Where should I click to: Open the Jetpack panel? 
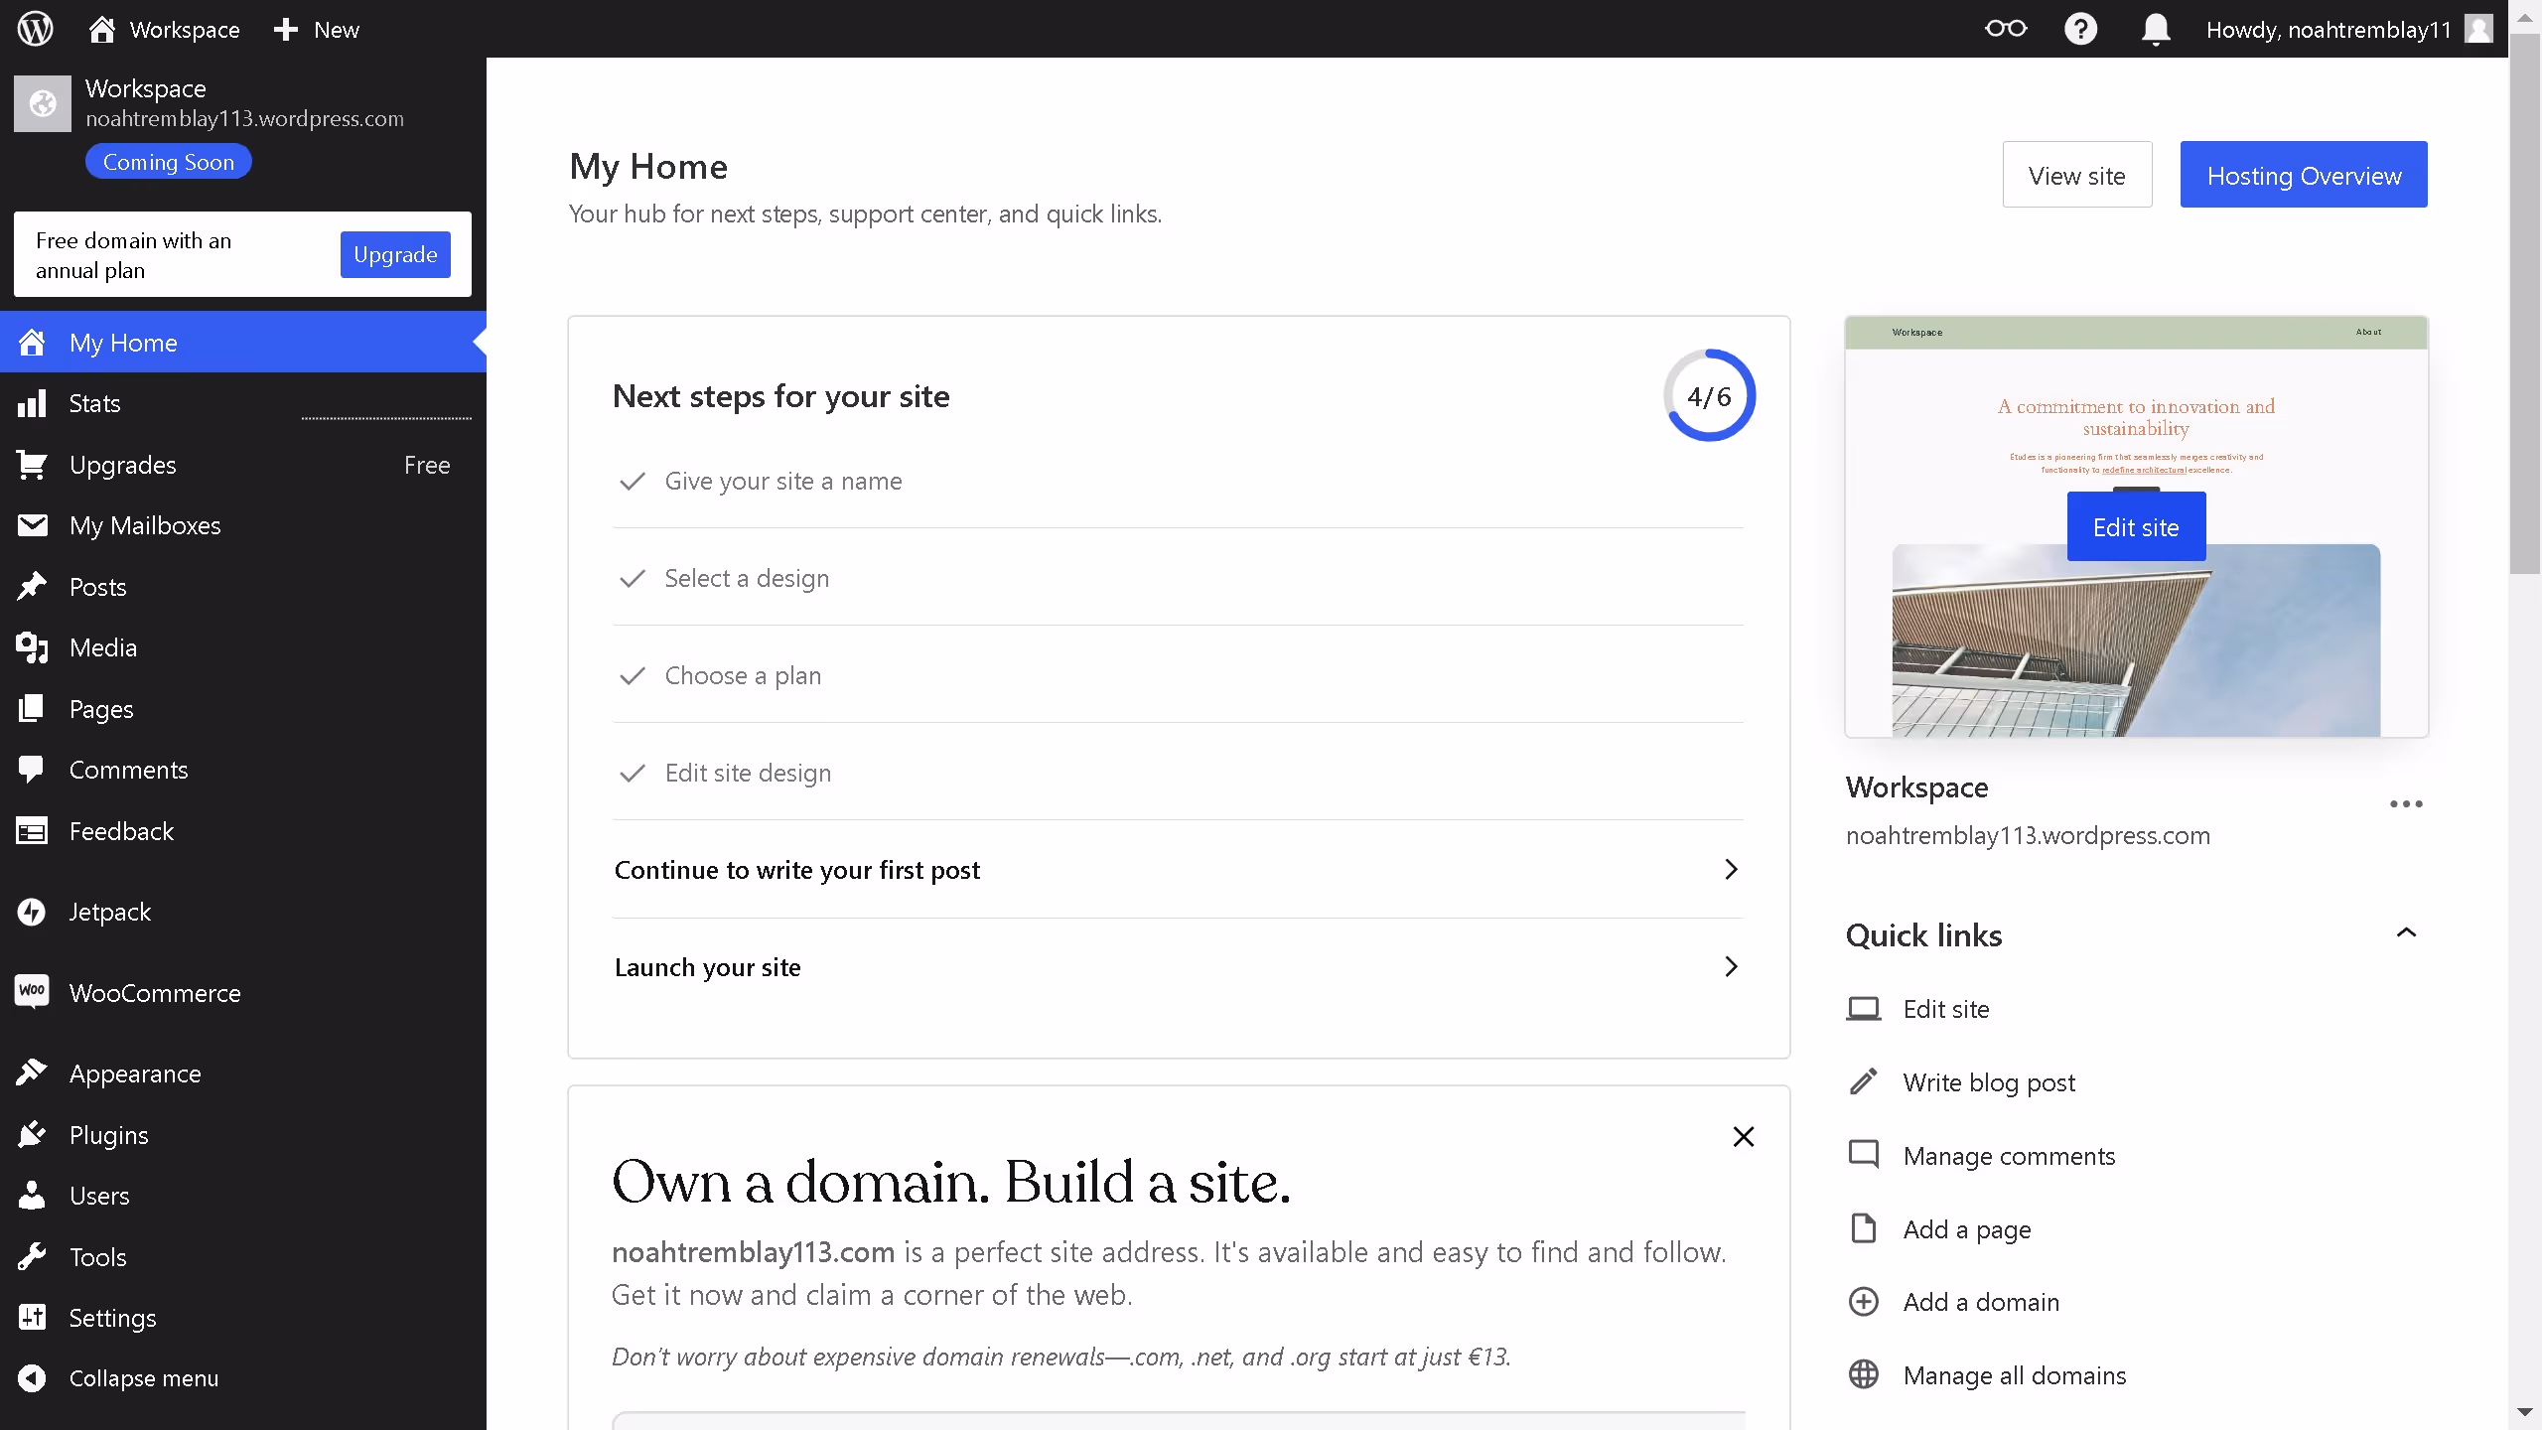[x=109, y=911]
